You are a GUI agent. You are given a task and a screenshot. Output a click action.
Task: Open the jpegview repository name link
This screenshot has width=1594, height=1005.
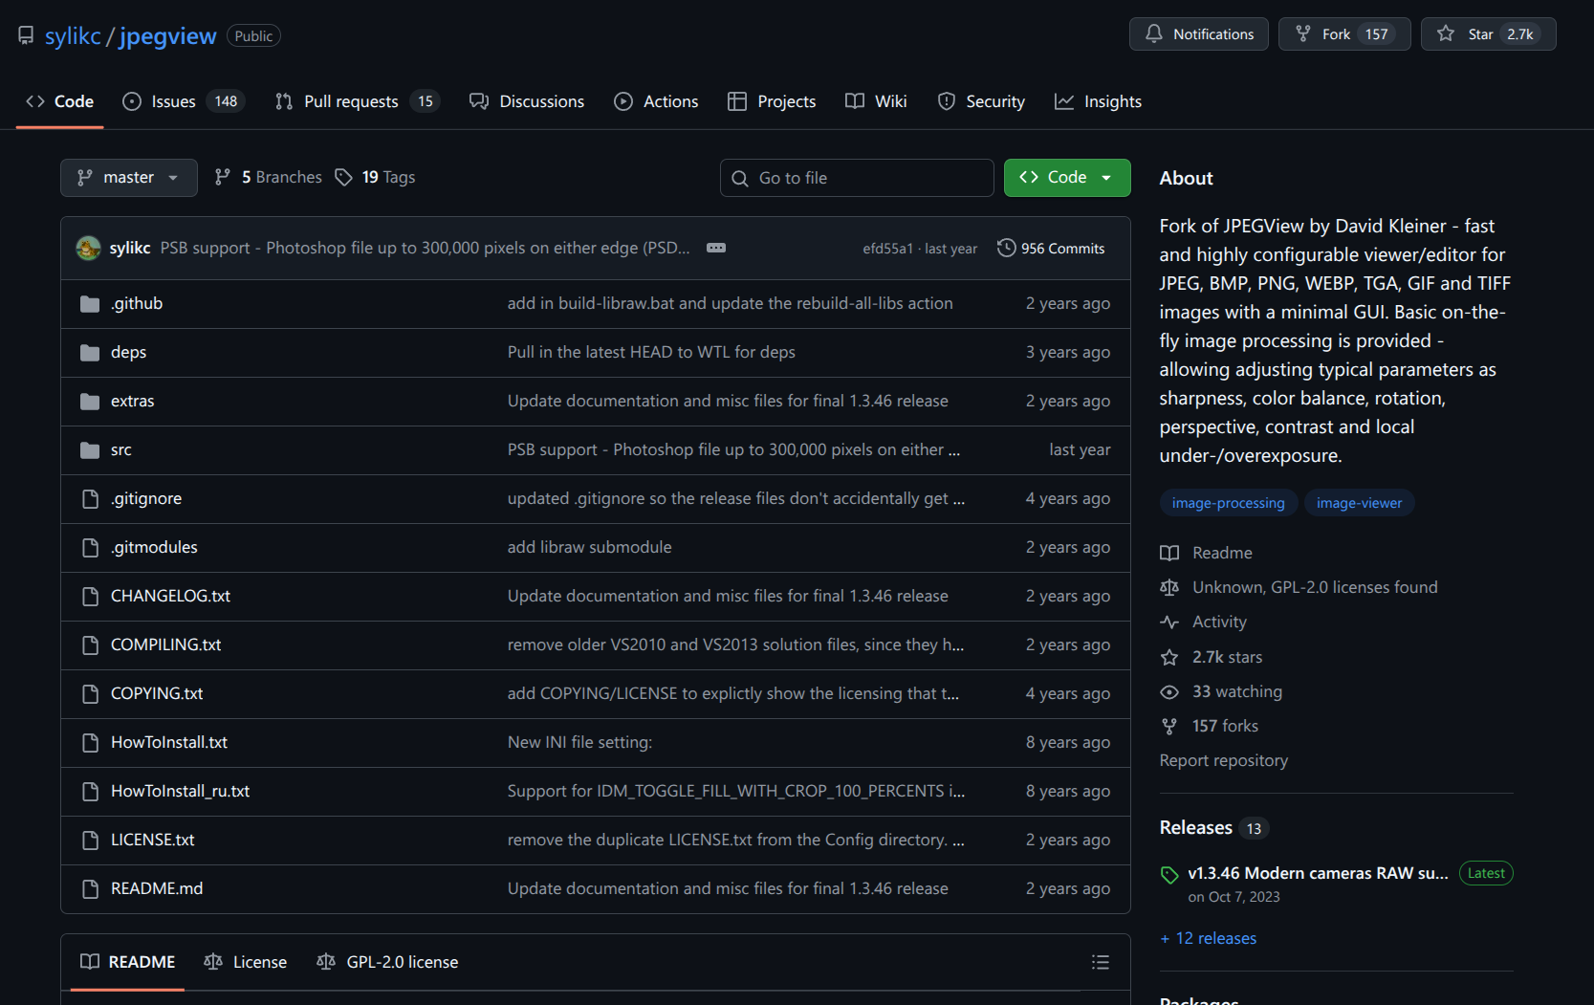(x=168, y=35)
